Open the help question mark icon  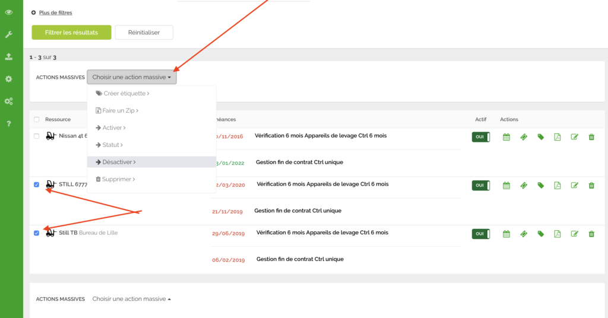[8, 123]
